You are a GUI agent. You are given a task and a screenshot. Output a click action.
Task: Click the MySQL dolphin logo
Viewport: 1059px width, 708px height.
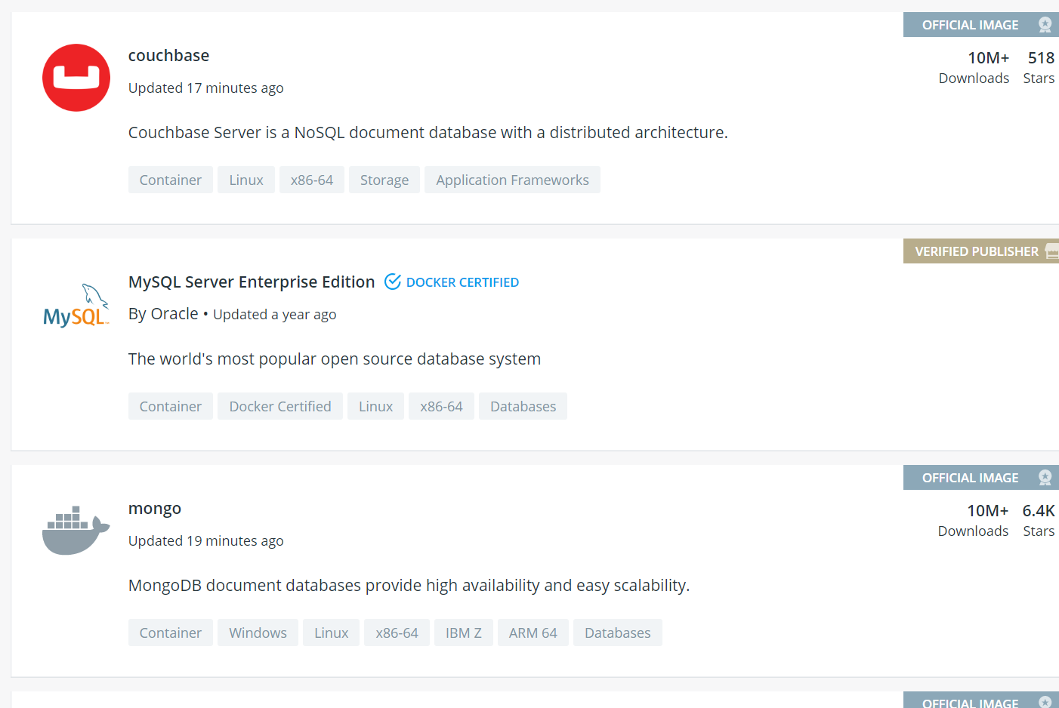[76, 305]
